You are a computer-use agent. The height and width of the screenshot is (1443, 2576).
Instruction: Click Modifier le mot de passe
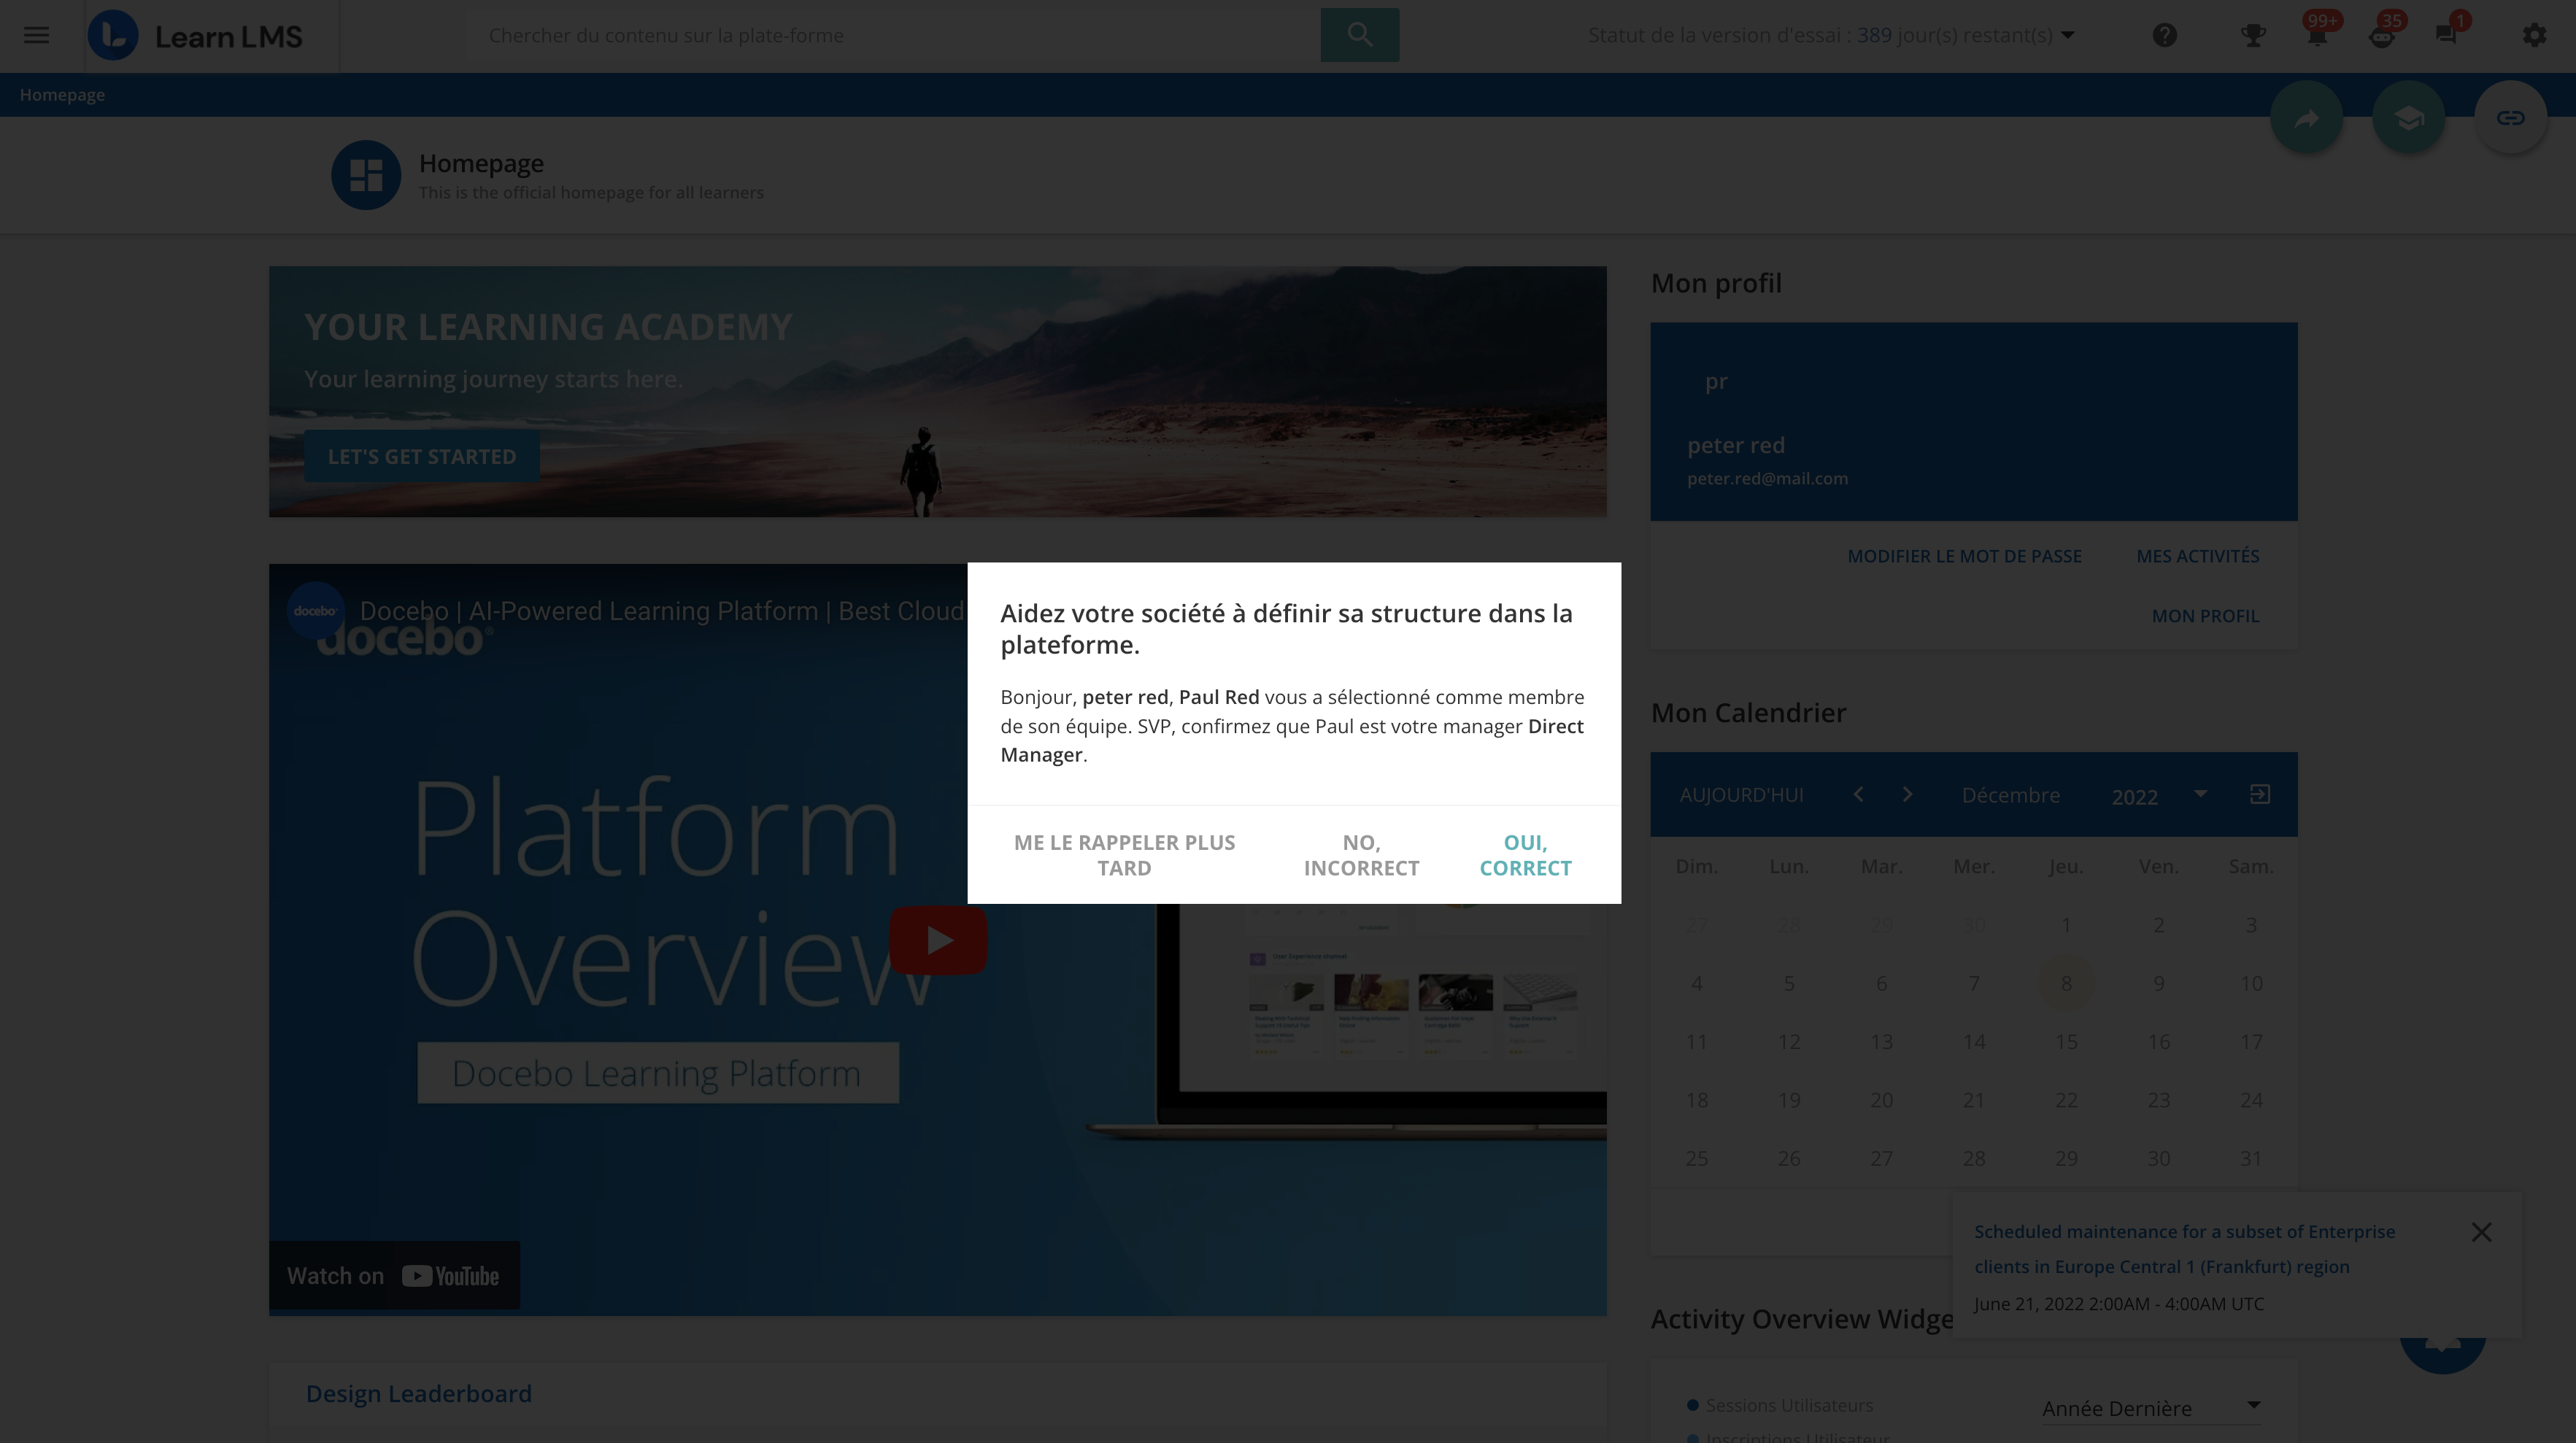coord(1964,556)
